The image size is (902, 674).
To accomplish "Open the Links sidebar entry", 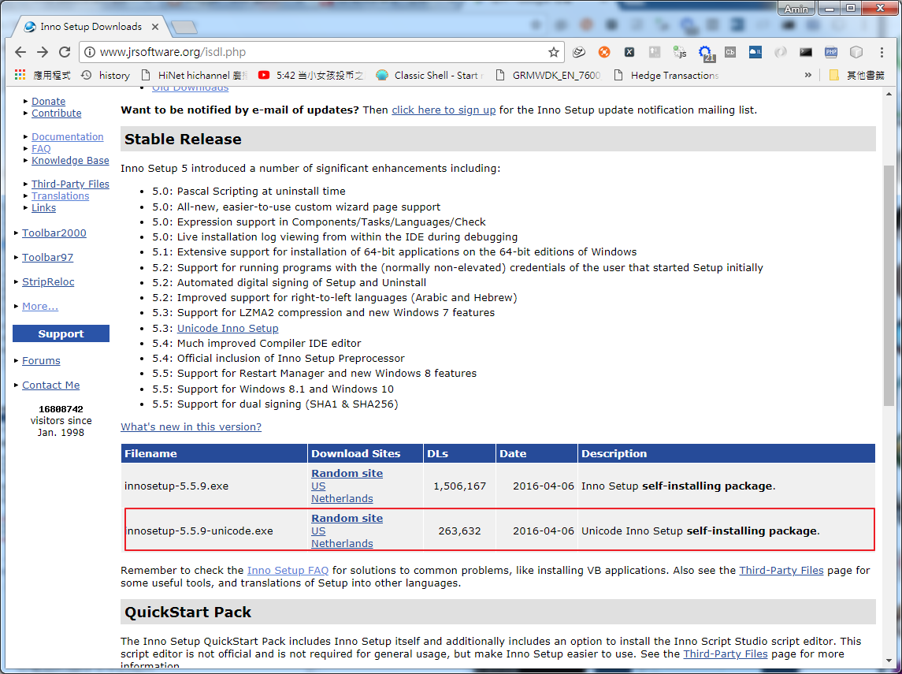I will click(43, 208).
